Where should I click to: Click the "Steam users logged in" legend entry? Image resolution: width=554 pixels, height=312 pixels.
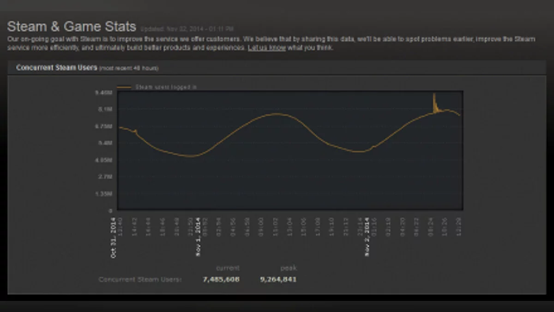[x=157, y=87]
